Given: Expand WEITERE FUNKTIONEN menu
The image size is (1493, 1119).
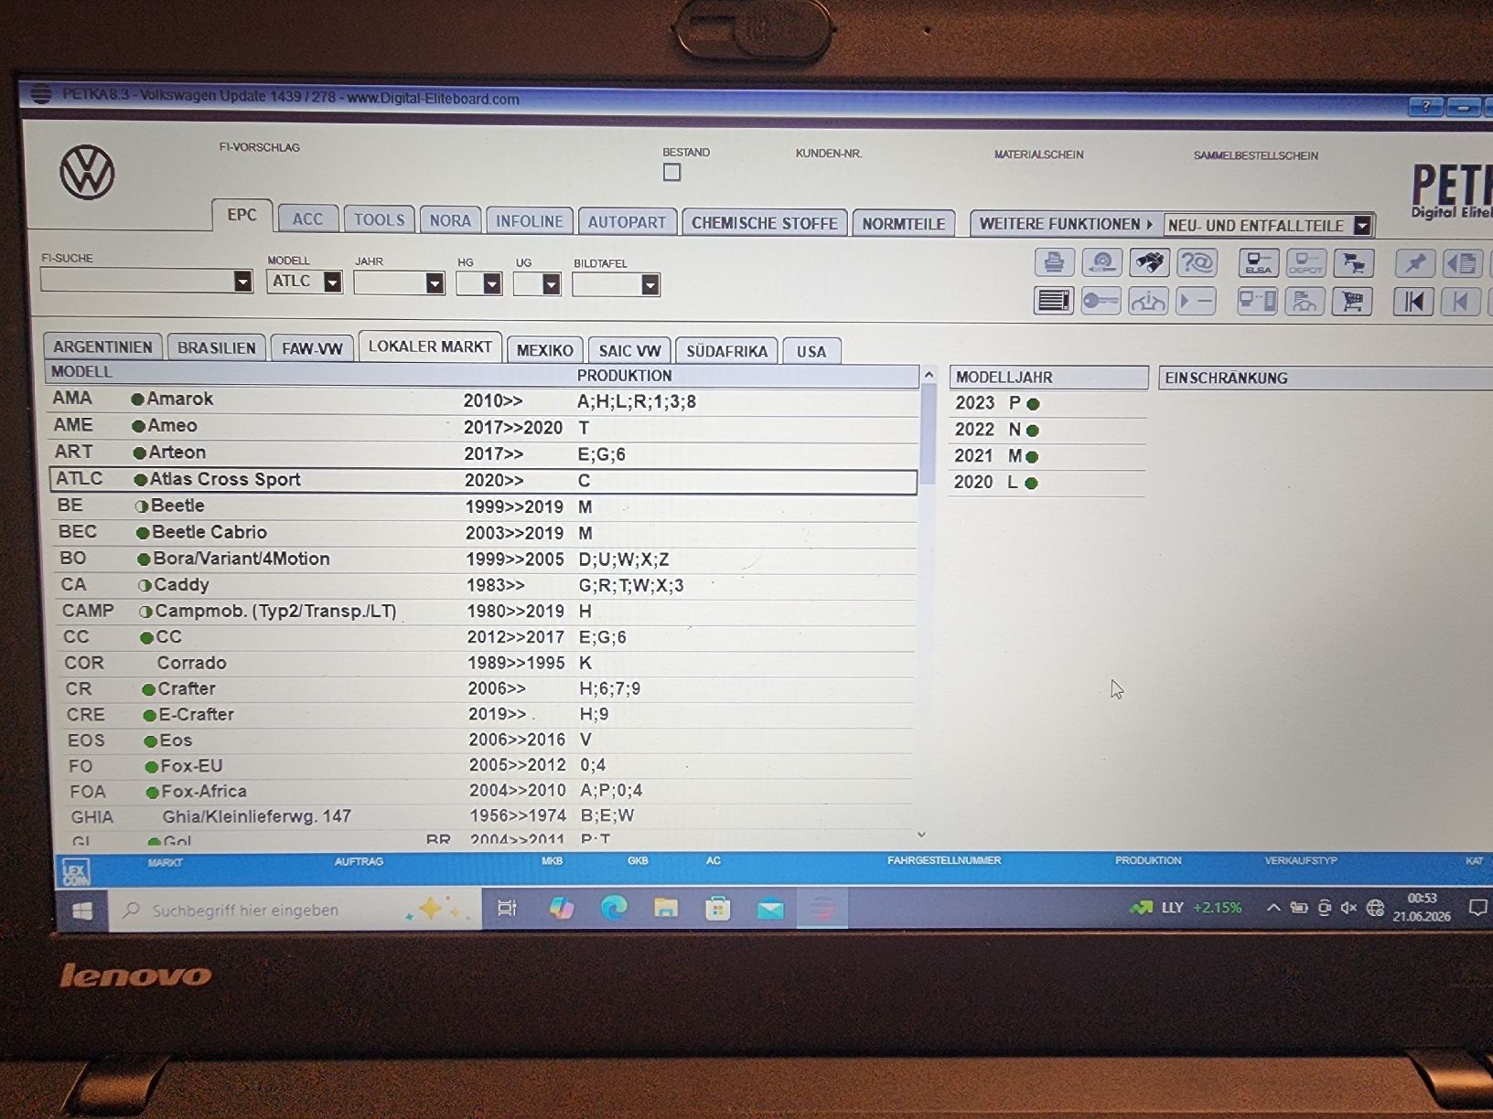Looking at the screenshot, I should [x=1066, y=224].
